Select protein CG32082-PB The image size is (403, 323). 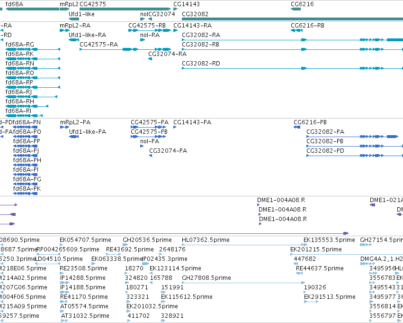click(x=355, y=146)
